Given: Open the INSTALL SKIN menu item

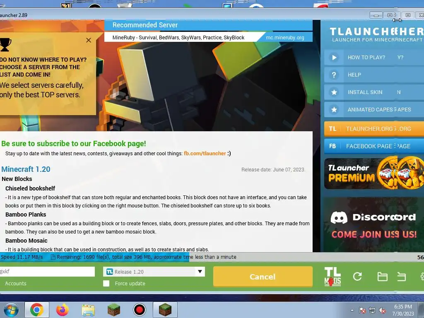Looking at the screenshot, I should point(374,92).
